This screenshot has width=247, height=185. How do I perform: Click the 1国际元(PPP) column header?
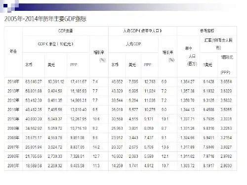(x=227, y=65)
